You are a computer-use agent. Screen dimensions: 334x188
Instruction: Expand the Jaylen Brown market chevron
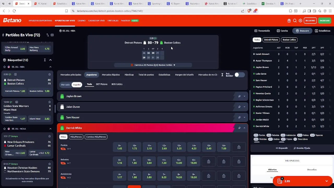pyautogui.click(x=244, y=96)
